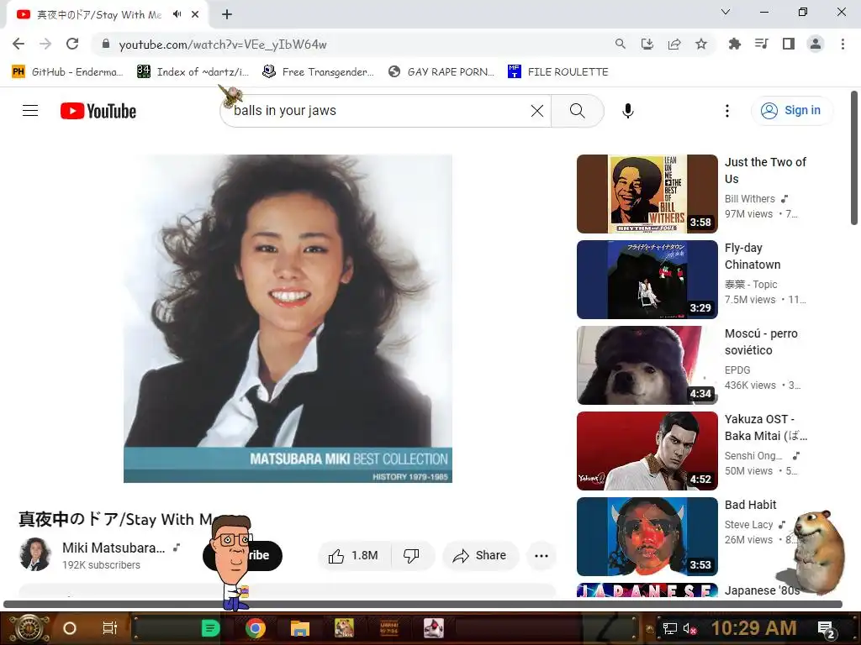Image resolution: width=861 pixels, height=645 pixels.
Task: Open Moscú - perro soviético thumbnail
Action: click(x=647, y=365)
